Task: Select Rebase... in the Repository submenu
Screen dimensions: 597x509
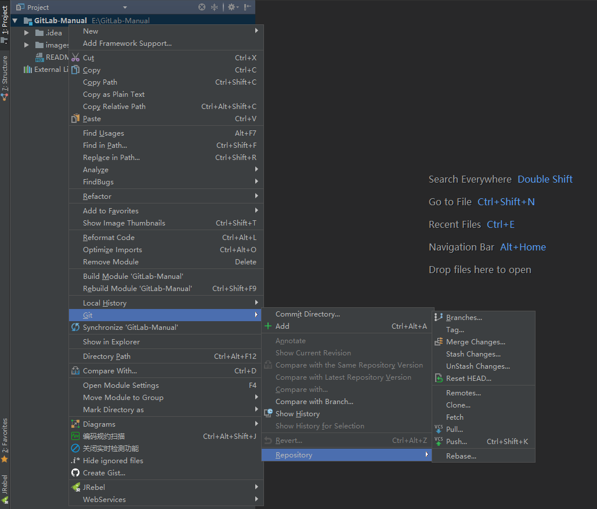Action: coord(461,456)
